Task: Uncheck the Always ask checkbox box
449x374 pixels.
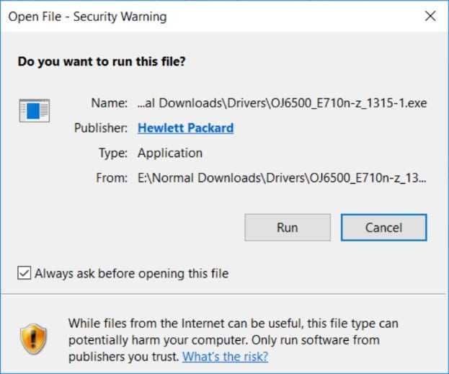Action: [x=25, y=273]
